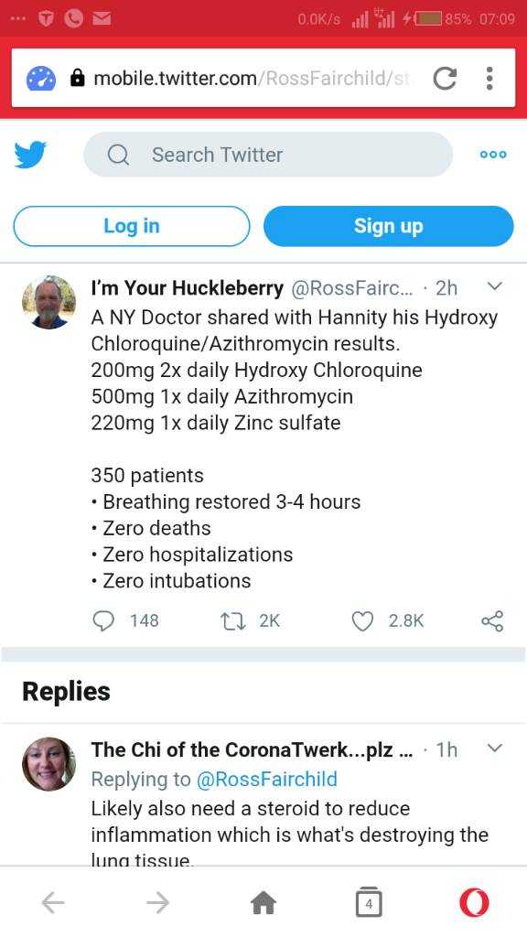The image size is (527, 937).
Task: Open I'm Your Huckleberry profile picture
Action: (49, 302)
